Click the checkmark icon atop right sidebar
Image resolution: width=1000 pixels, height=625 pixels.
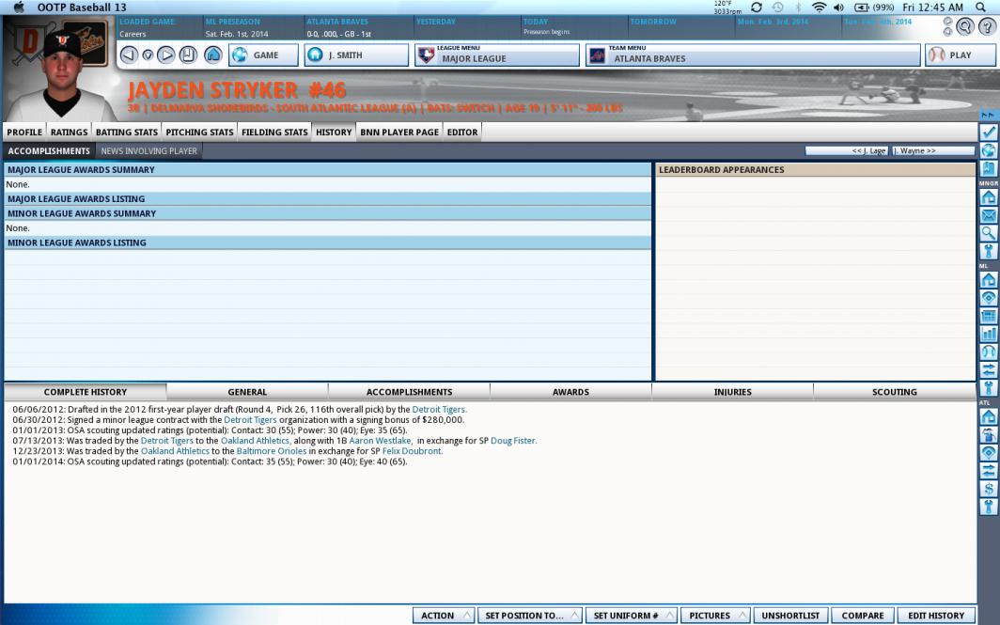pyautogui.click(x=989, y=133)
